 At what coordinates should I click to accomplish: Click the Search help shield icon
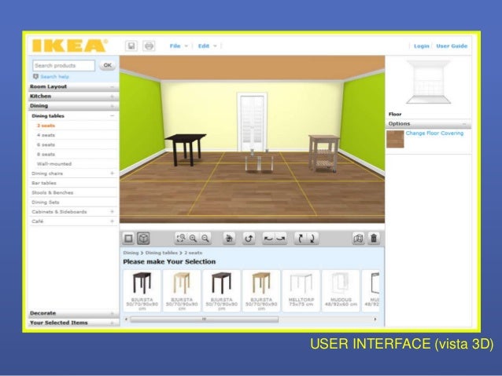coord(36,77)
